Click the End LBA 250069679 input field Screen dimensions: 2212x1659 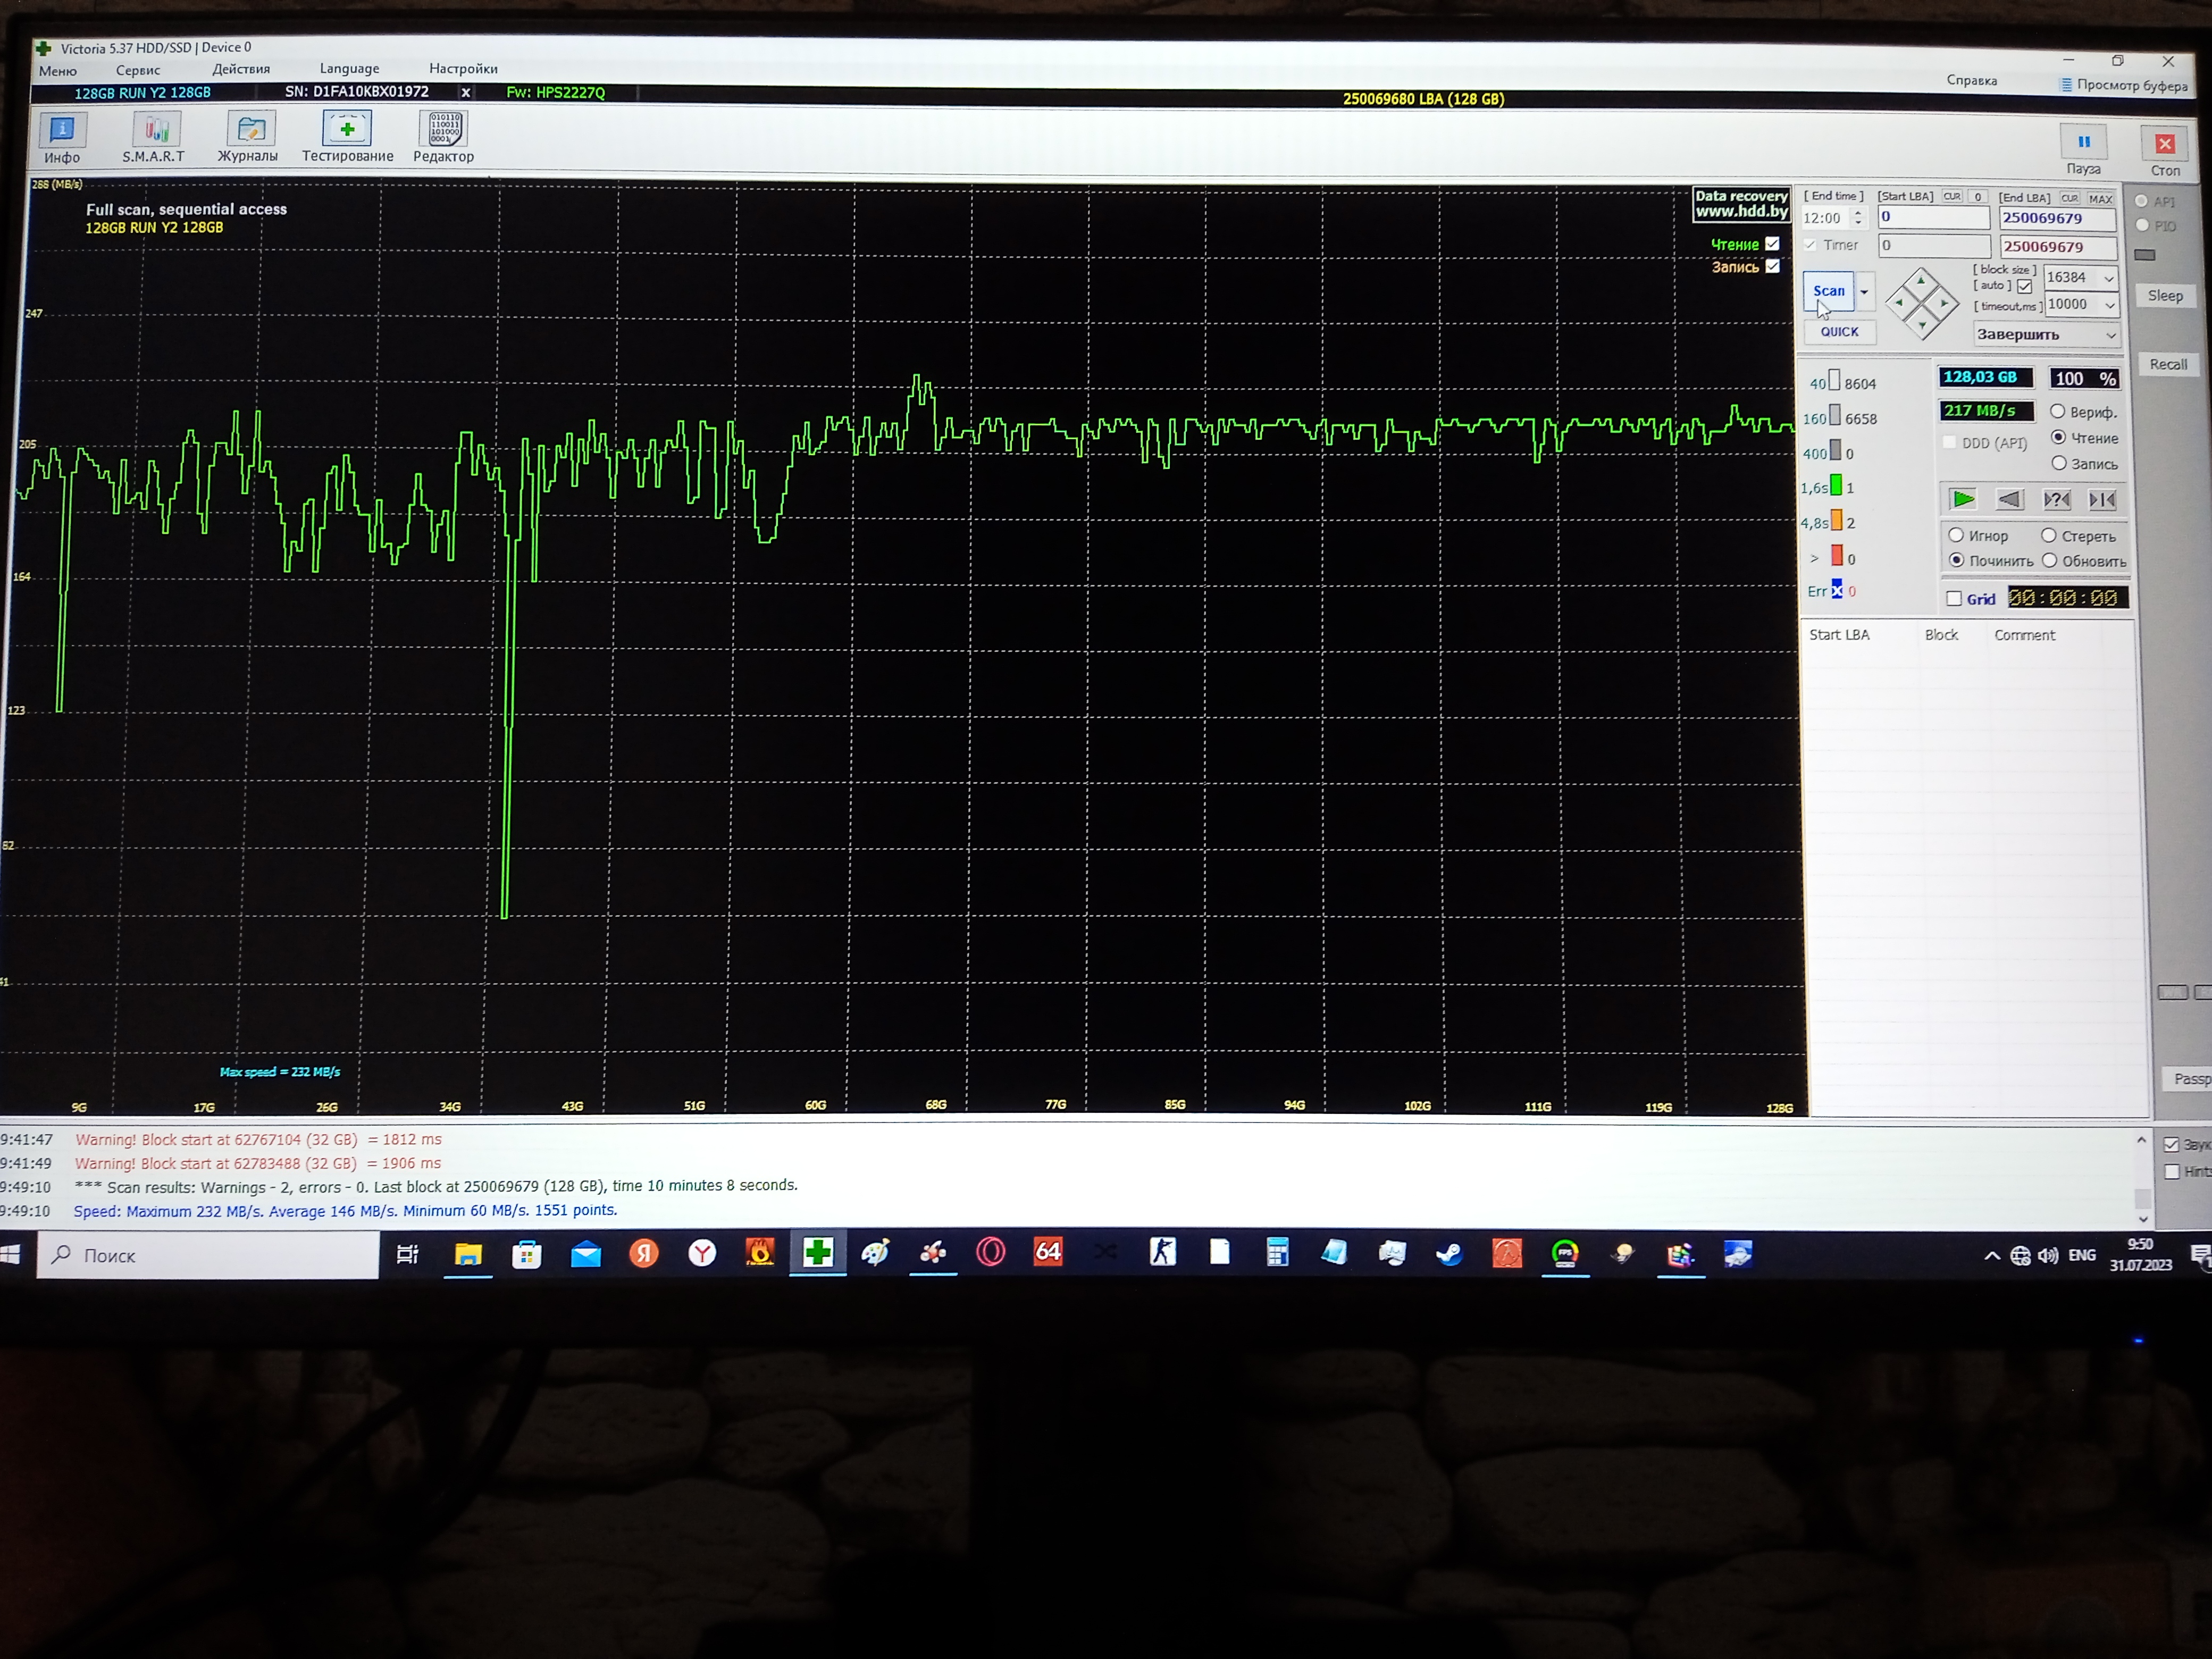[2057, 218]
